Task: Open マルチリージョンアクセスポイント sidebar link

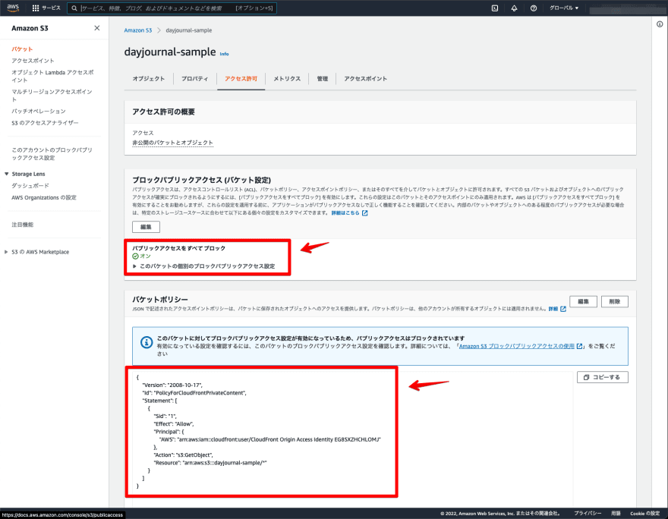Action: coord(52,96)
